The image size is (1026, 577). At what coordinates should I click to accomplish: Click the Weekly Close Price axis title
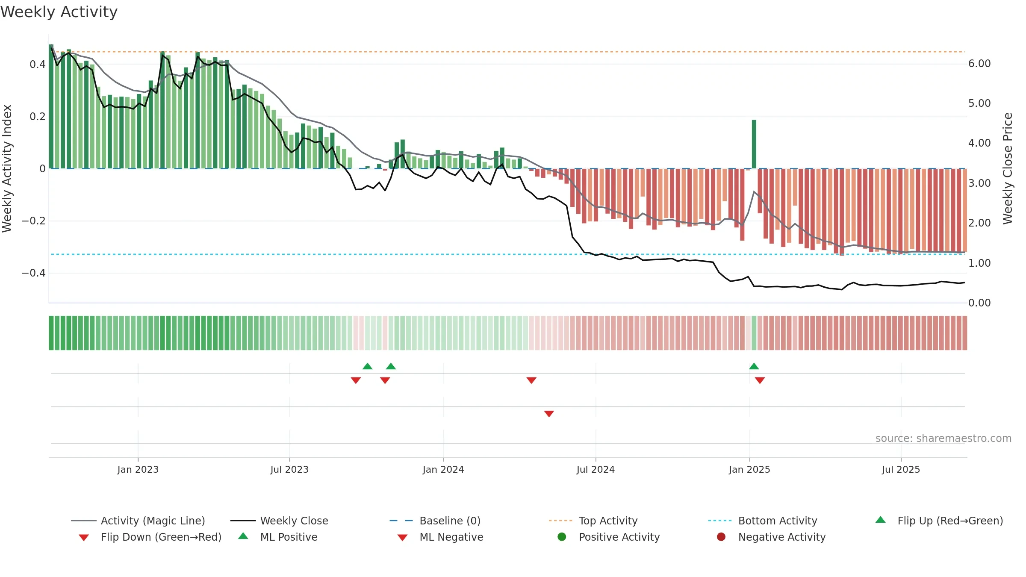pyautogui.click(x=1008, y=168)
